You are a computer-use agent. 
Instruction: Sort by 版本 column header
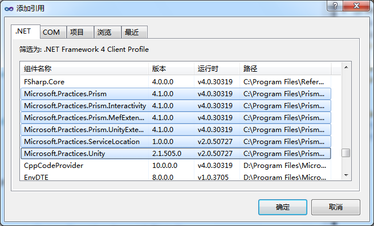click(x=171, y=69)
